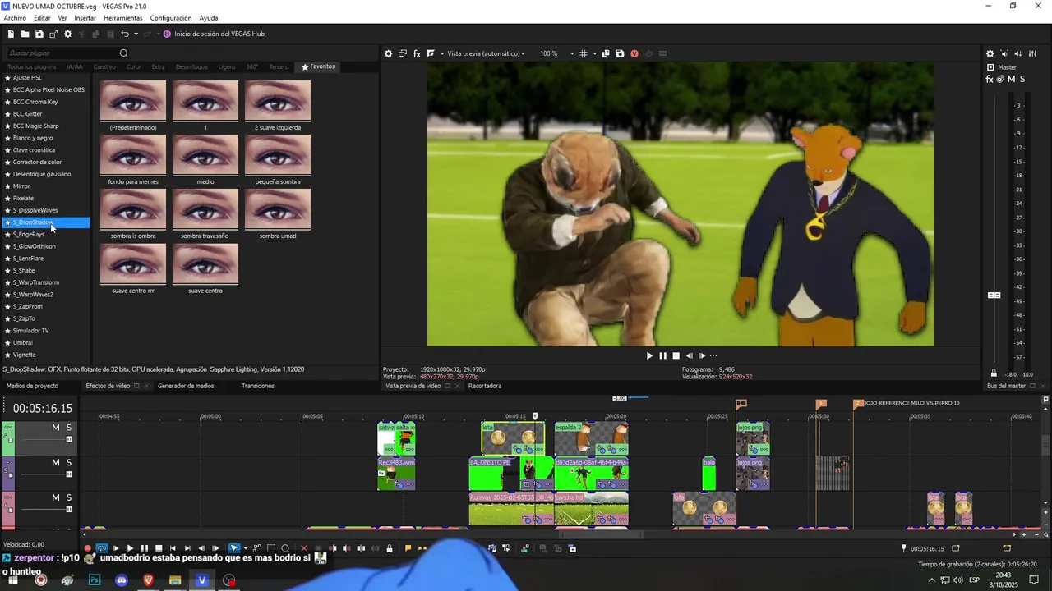The height and width of the screenshot is (591, 1052).
Task: Click the plugin search magnifier icon
Action: pyautogui.click(x=124, y=53)
